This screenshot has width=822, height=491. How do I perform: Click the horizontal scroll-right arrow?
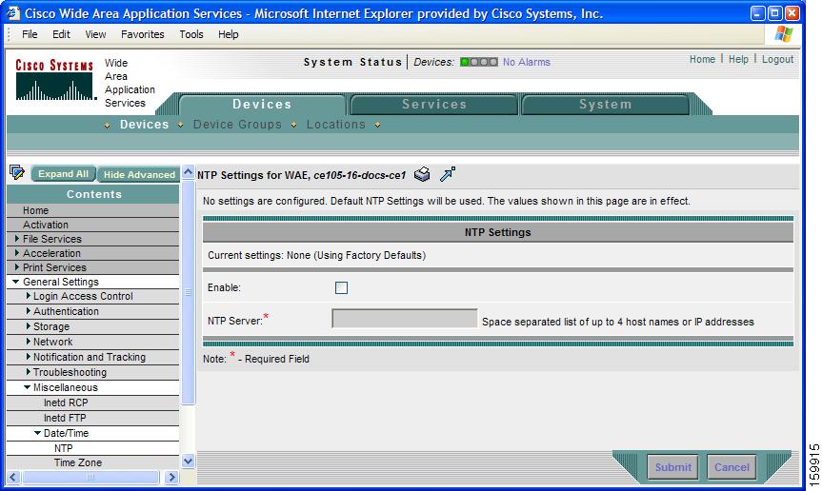pos(171,477)
